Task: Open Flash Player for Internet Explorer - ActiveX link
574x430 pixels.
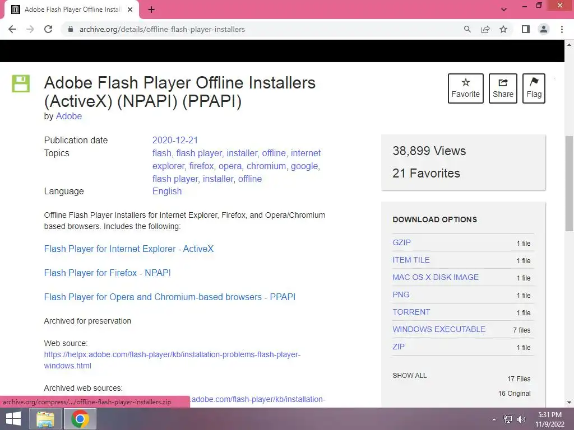Action: (x=129, y=249)
